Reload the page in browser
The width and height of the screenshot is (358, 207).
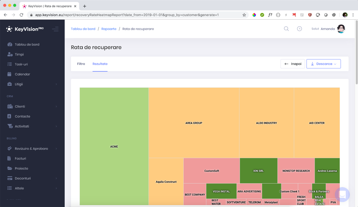22,15
